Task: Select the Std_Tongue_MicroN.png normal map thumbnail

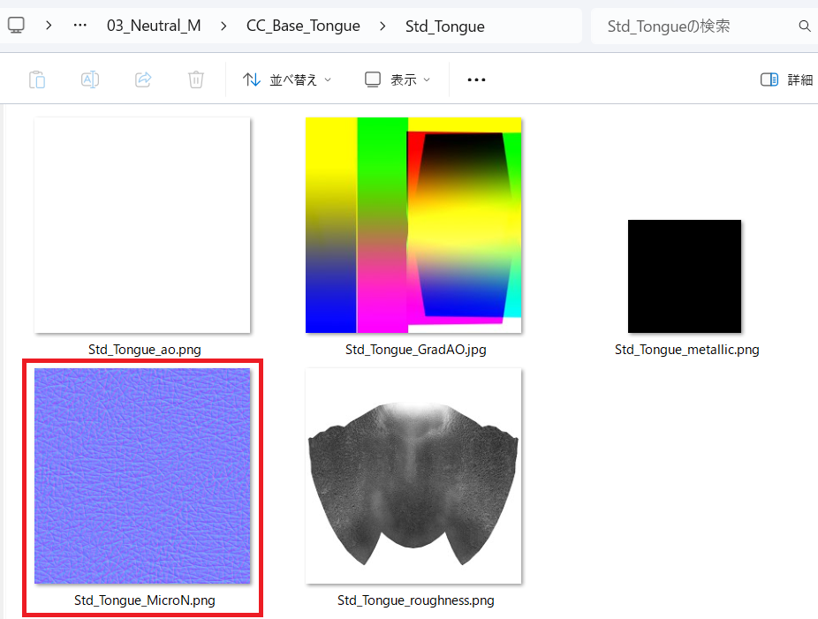Action: point(142,476)
